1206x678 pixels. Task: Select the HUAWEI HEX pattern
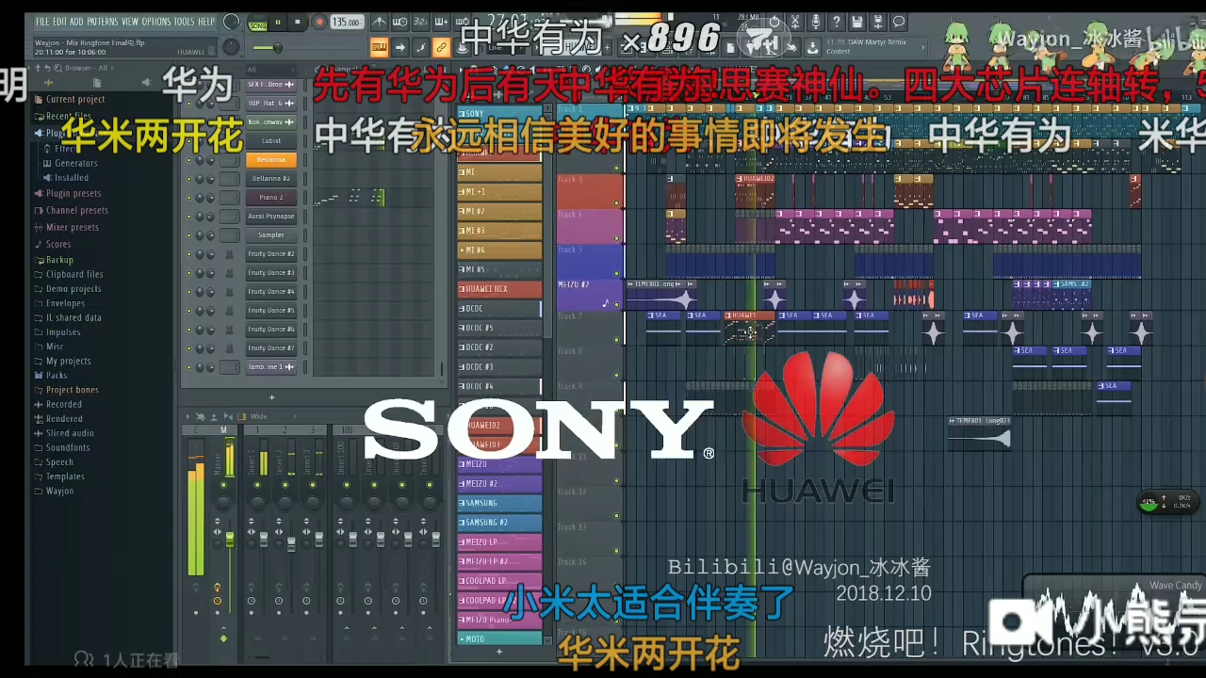(x=499, y=289)
